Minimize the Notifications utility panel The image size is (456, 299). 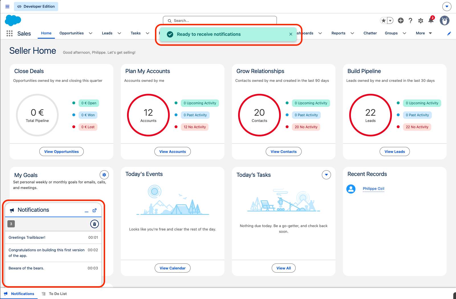(x=87, y=211)
